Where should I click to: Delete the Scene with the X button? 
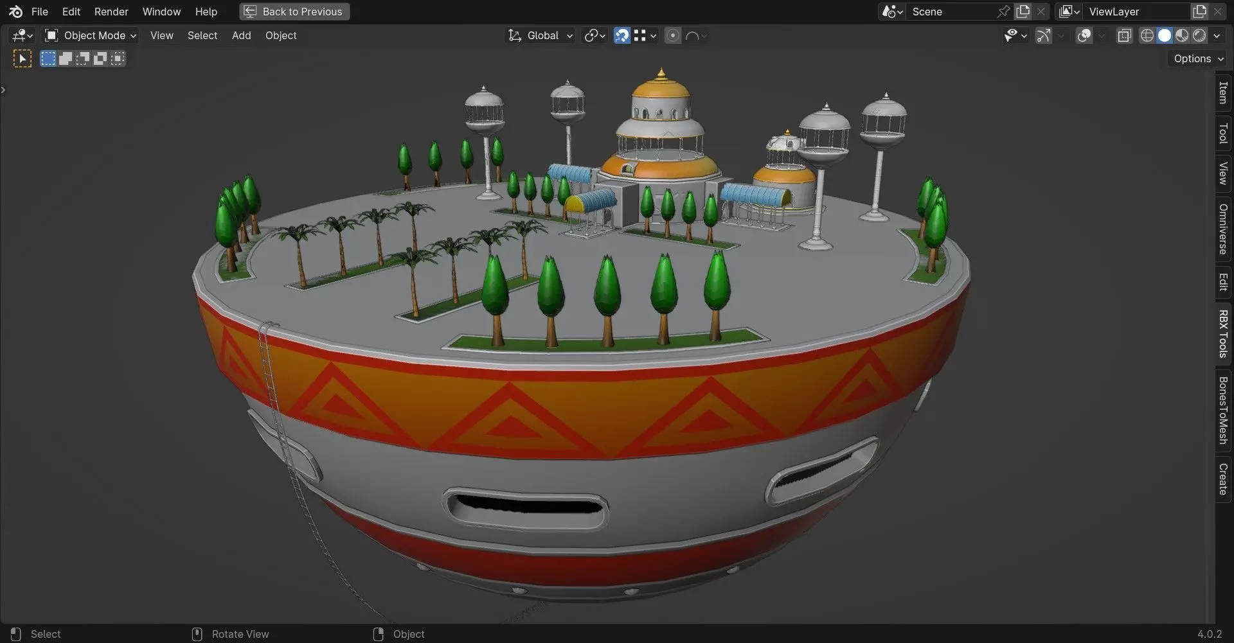(x=1041, y=12)
